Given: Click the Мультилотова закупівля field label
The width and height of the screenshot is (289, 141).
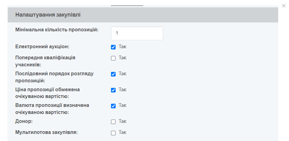Looking at the screenshot, I should [46, 132].
